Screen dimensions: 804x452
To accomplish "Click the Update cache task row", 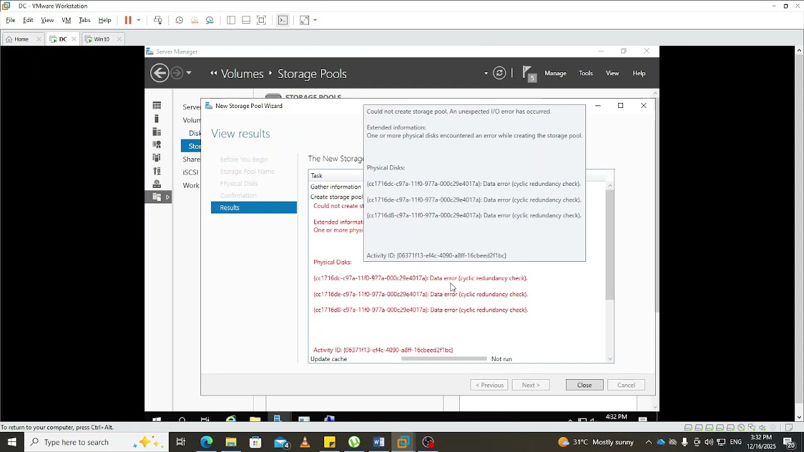I will 457,359.
